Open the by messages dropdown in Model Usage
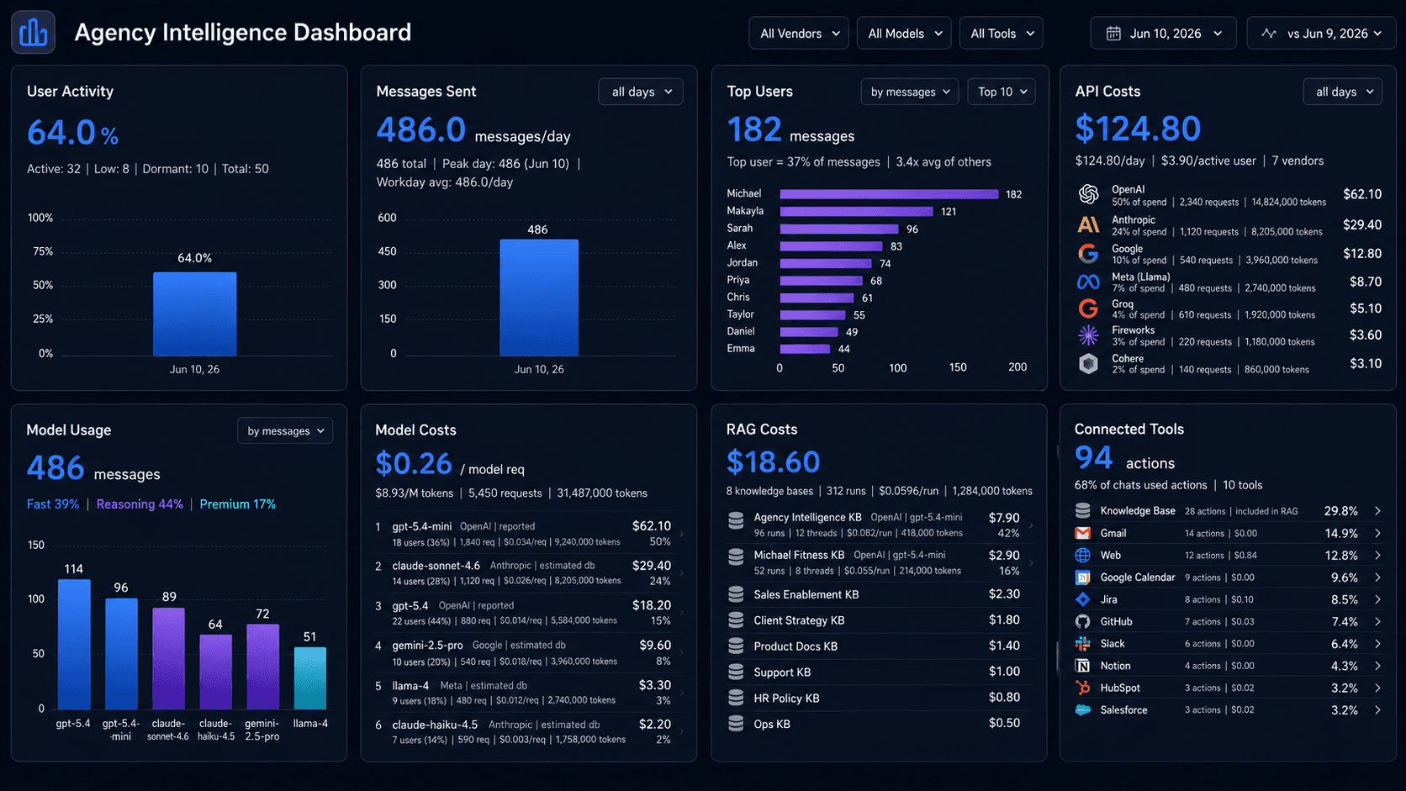 [x=285, y=430]
